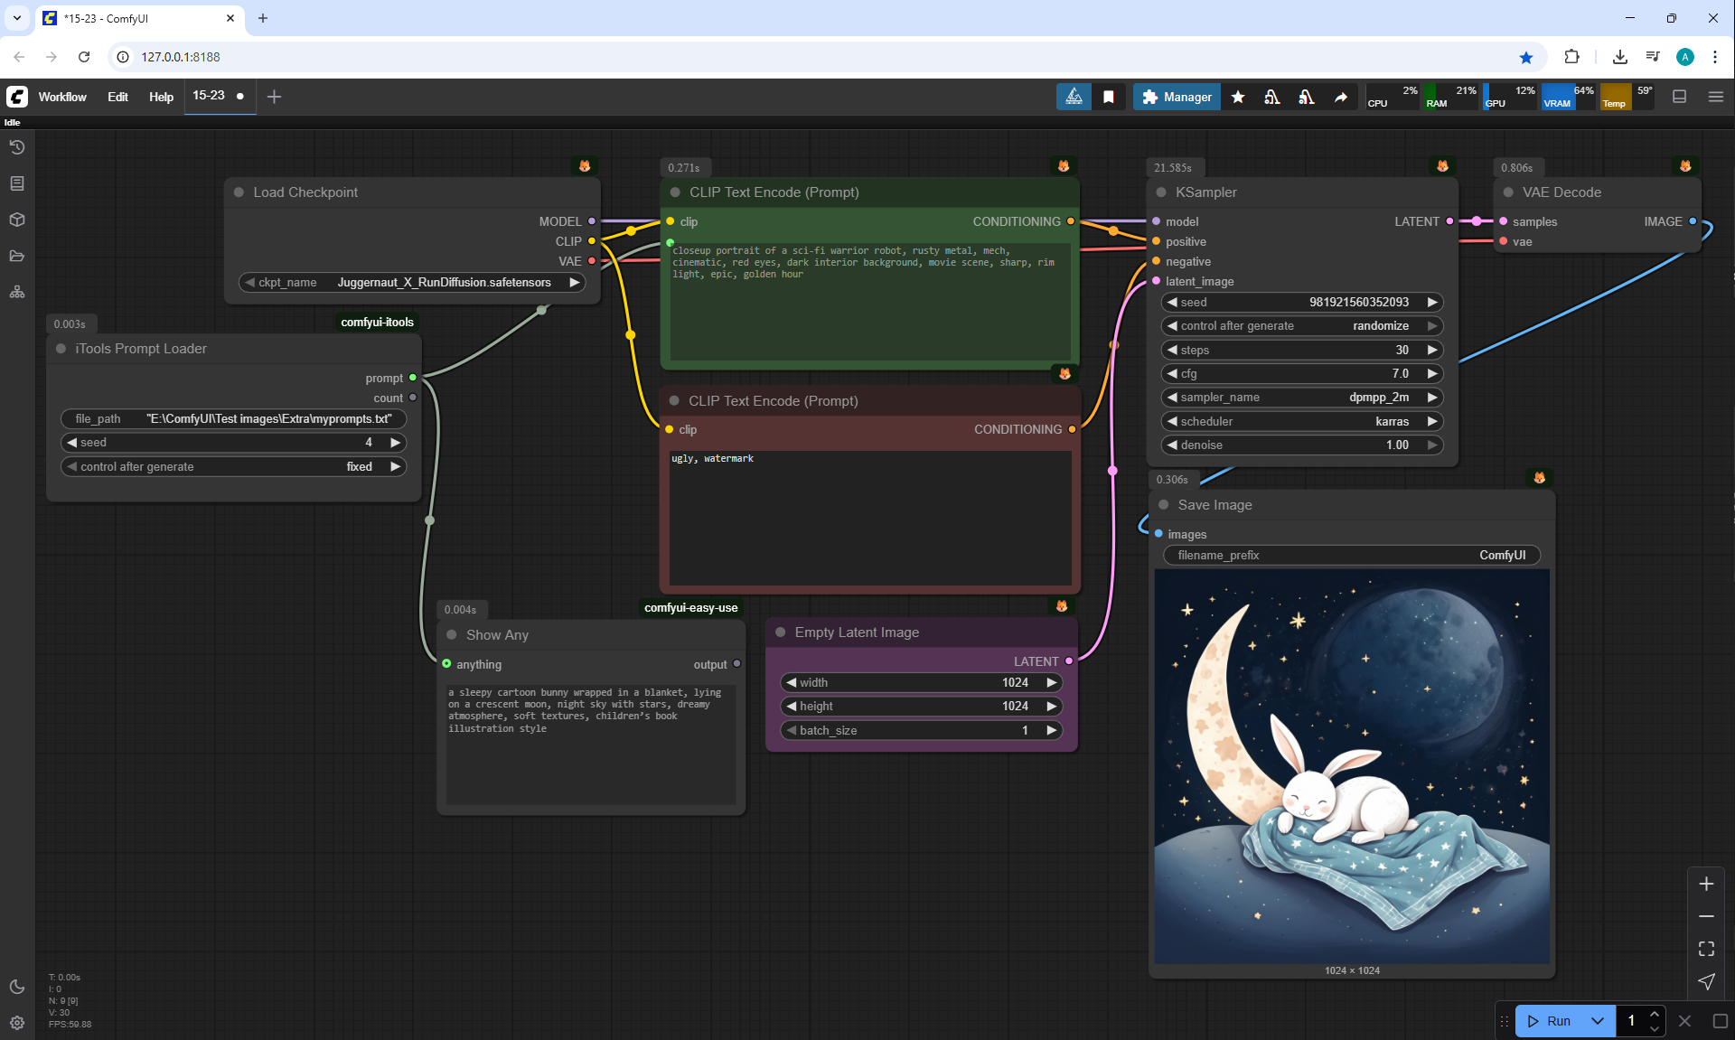Open the Workflow menu

tap(62, 97)
